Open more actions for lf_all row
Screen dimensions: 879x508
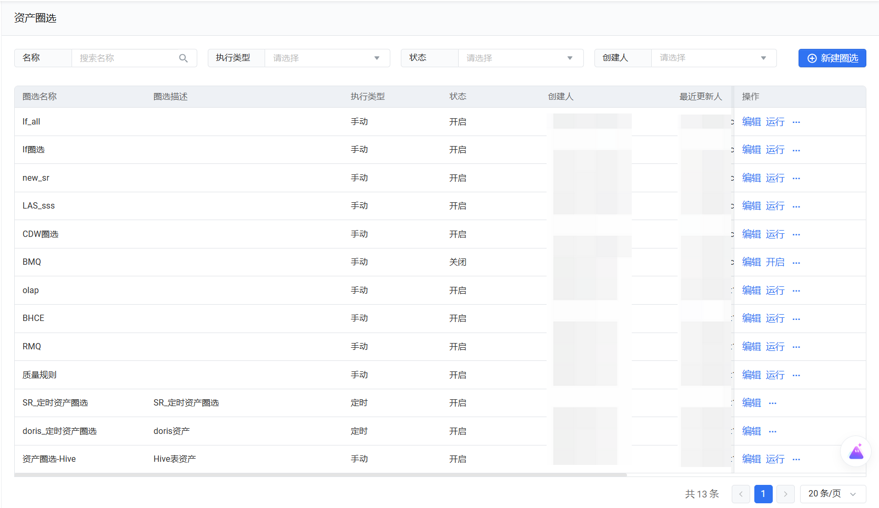point(796,122)
